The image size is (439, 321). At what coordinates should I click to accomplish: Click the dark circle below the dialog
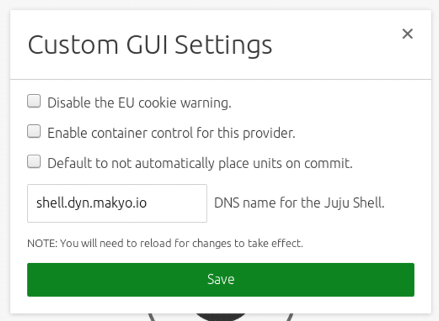pos(221,317)
